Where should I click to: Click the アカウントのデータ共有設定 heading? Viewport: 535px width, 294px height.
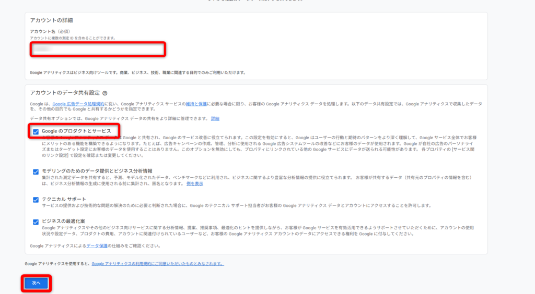65,93
